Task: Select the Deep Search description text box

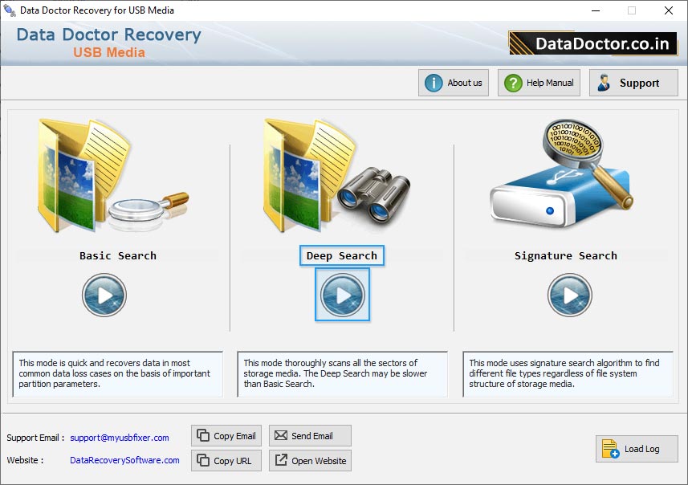Action: pos(342,374)
